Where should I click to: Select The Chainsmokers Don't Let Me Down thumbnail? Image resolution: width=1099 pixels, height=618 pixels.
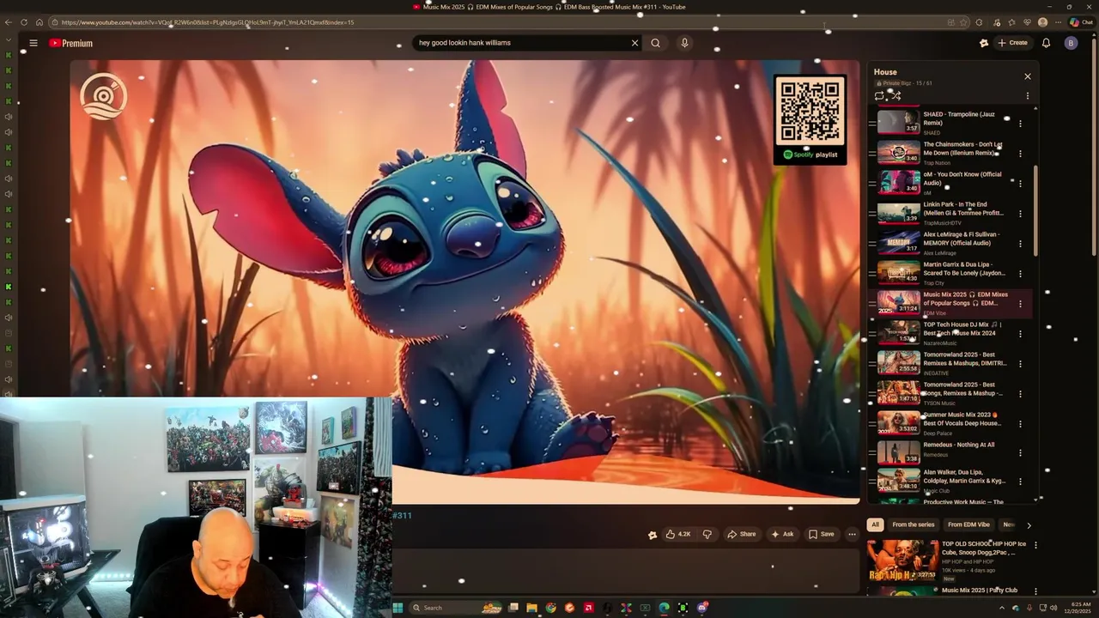click(898, 153)
